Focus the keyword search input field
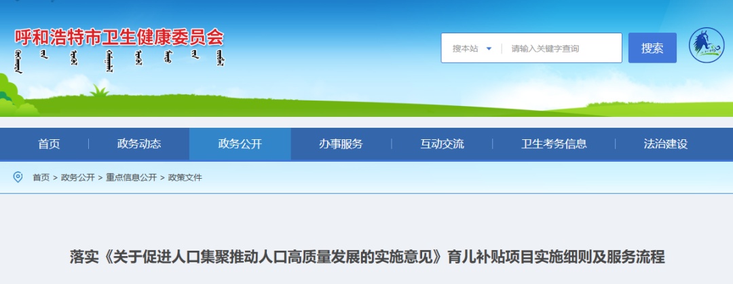The width and height of the screenshot is (733, 284). [x=562, y=48]
